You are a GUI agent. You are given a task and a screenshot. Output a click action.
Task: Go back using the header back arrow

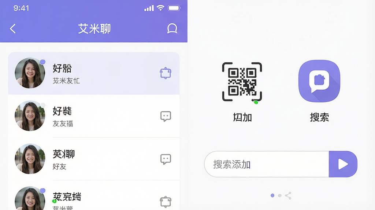click(x=13, y=28)
